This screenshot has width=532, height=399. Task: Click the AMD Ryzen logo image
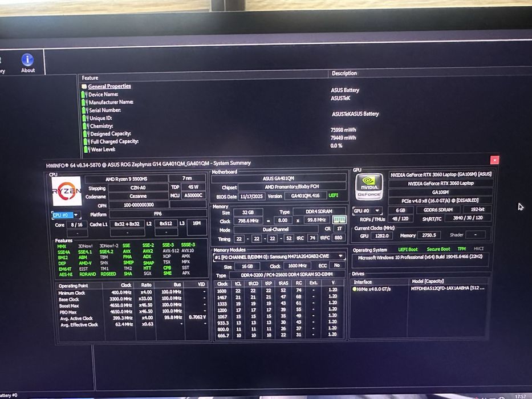coord(67,191)
